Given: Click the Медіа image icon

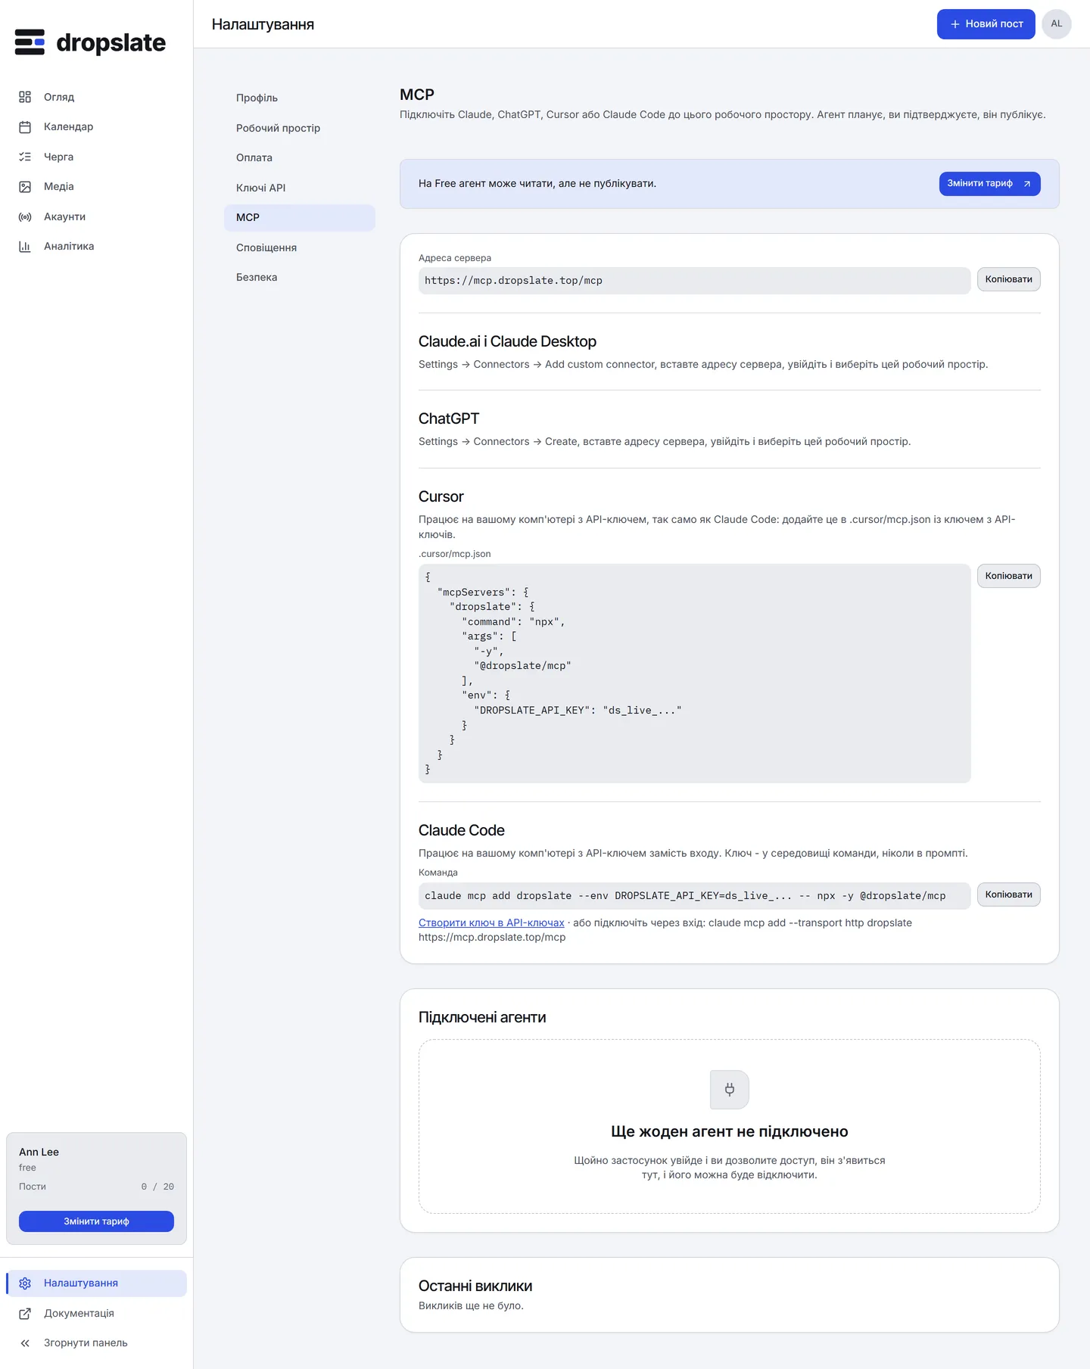Looking at the screenshot, I should [x=25, y=187].
